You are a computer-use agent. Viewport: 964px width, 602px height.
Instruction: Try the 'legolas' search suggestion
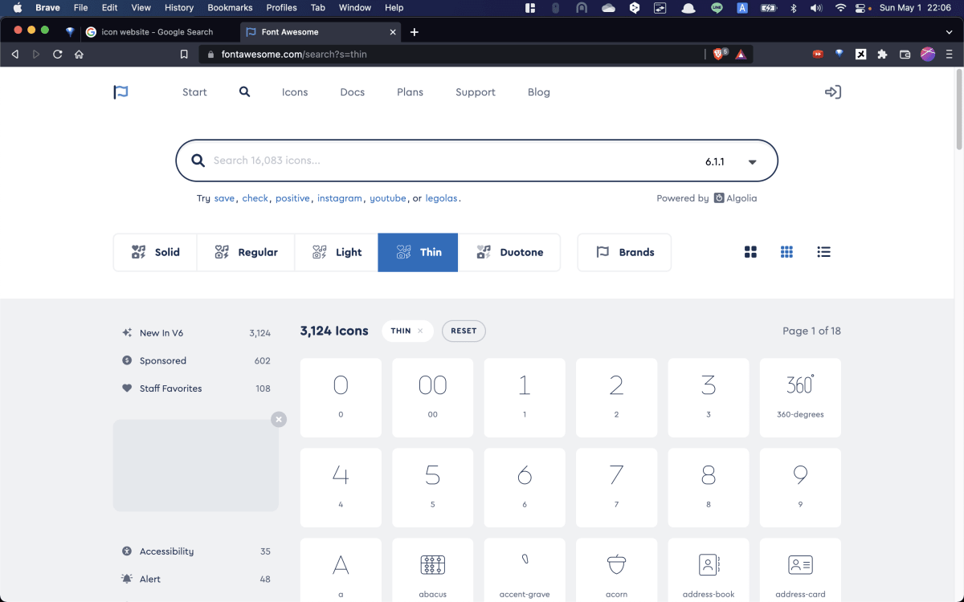pos(442,198)
